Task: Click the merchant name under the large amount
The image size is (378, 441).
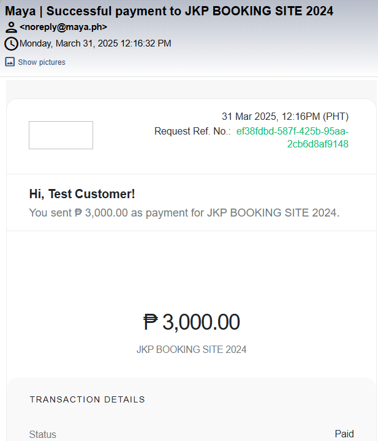Action: 191,350
